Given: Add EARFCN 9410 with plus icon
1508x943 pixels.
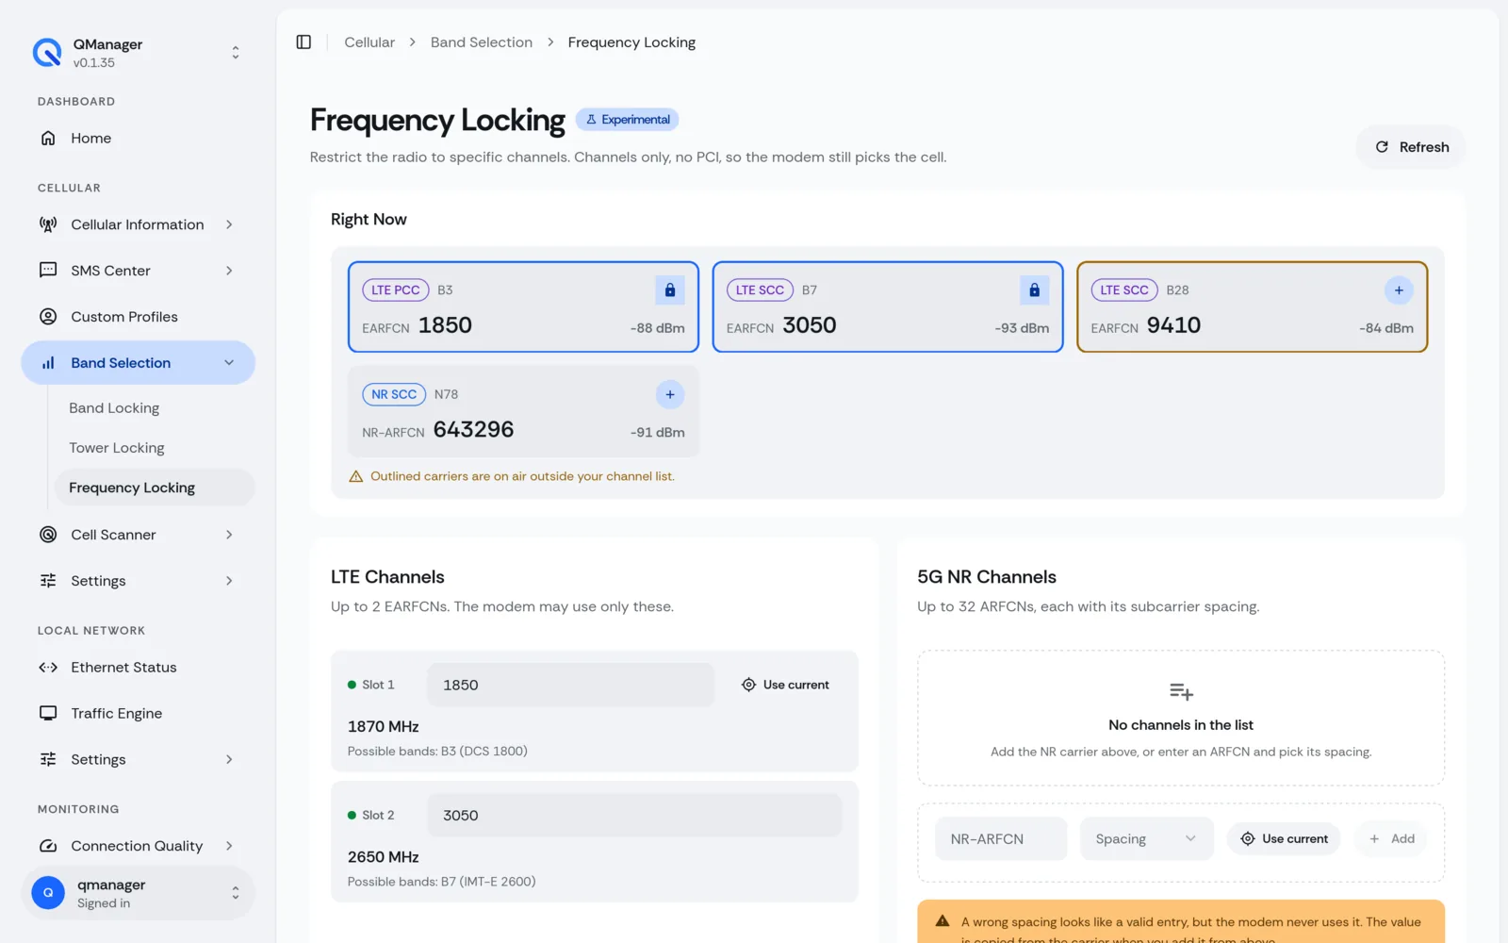Looking at the screenshot, I should [1399, 290].
